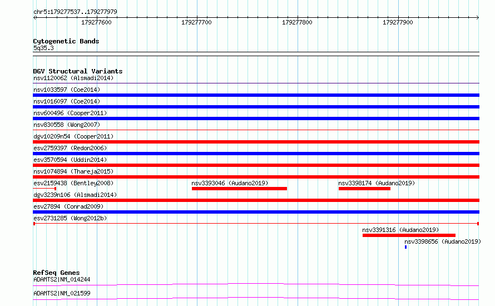Image resolution: width=495 pixels, height=306 pixels.
Task: Click the red bar under nsv1074894
Action: click(x=256, y=177)
